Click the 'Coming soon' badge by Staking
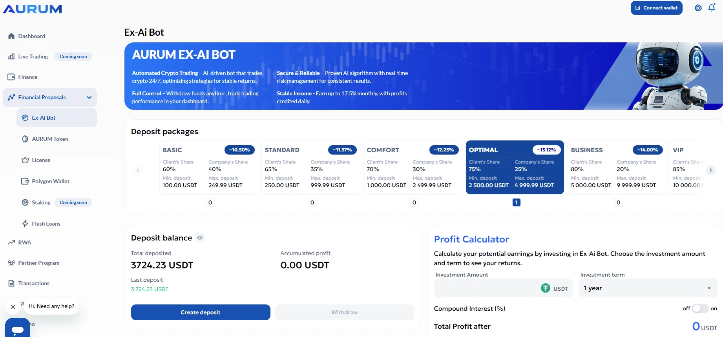This screenshot has width=723, height=337. [x=73, y=202]
